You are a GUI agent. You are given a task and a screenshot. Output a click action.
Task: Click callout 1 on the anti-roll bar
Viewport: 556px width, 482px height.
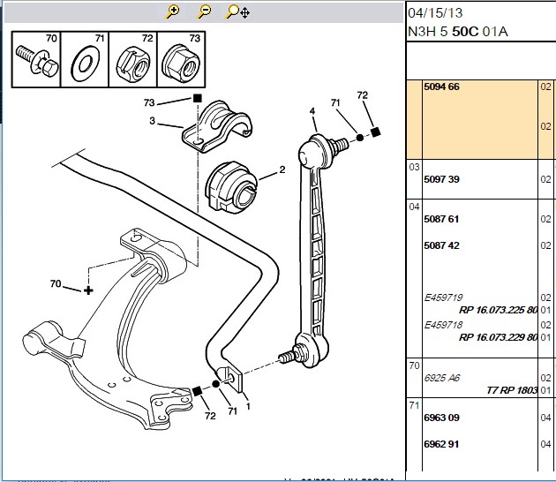pyautogui.click(x=248, y=406)
